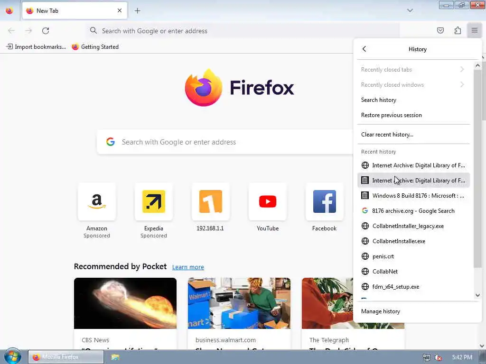Open a new tab with plus button

(x=137, y=11)
